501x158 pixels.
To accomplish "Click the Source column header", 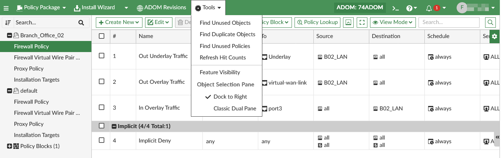I will coord(341,36).
